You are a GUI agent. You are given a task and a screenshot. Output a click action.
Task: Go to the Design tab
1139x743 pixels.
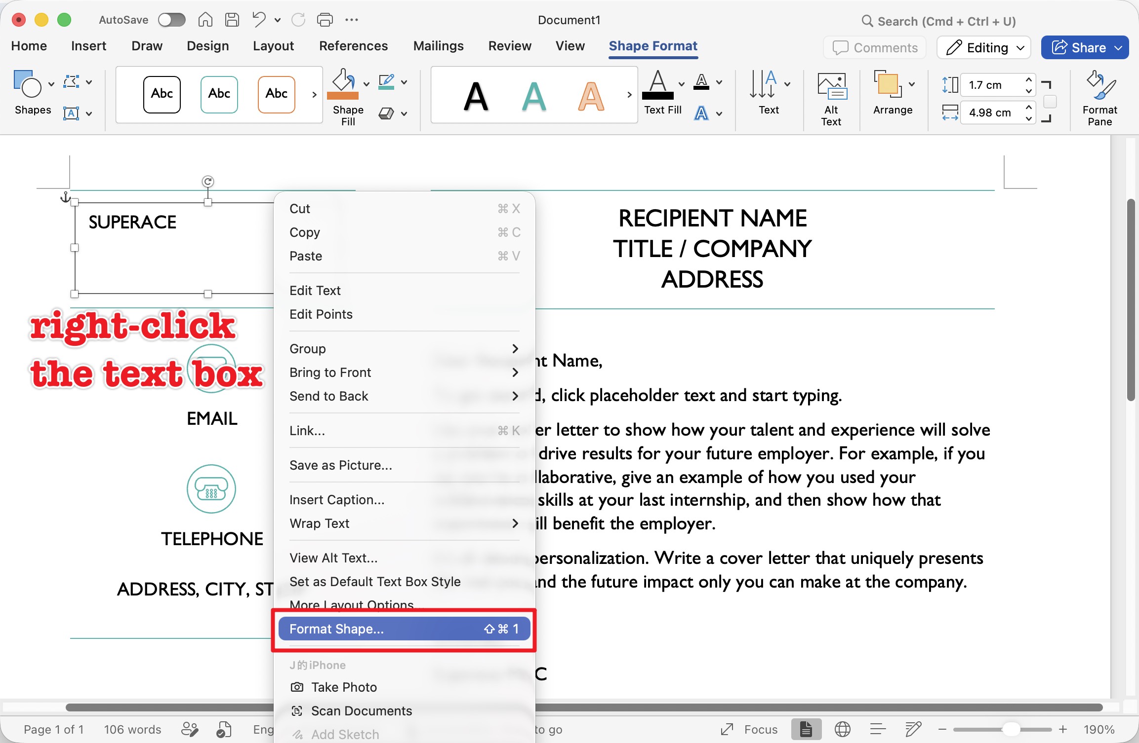[207, 46]
